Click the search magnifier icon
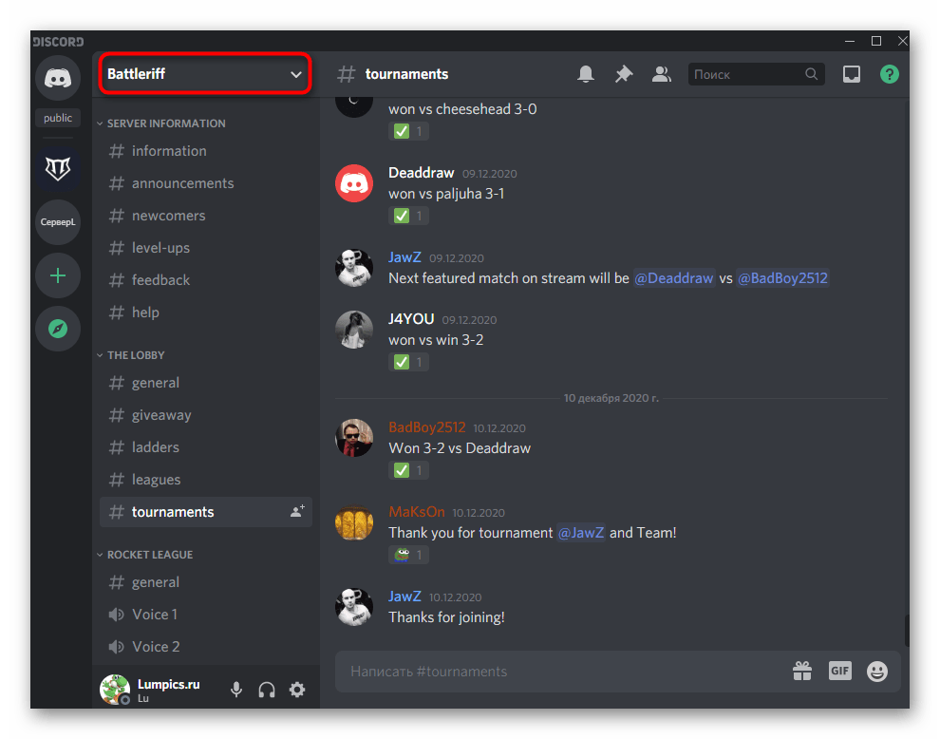Screen dimensions: 940x739 point(811,74)
